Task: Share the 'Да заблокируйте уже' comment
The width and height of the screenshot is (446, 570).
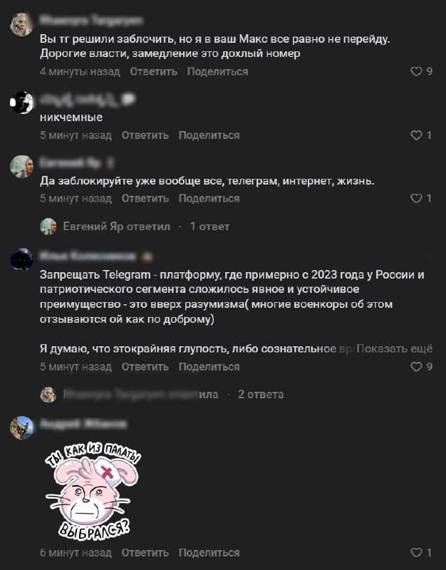Action: (209, 199)
